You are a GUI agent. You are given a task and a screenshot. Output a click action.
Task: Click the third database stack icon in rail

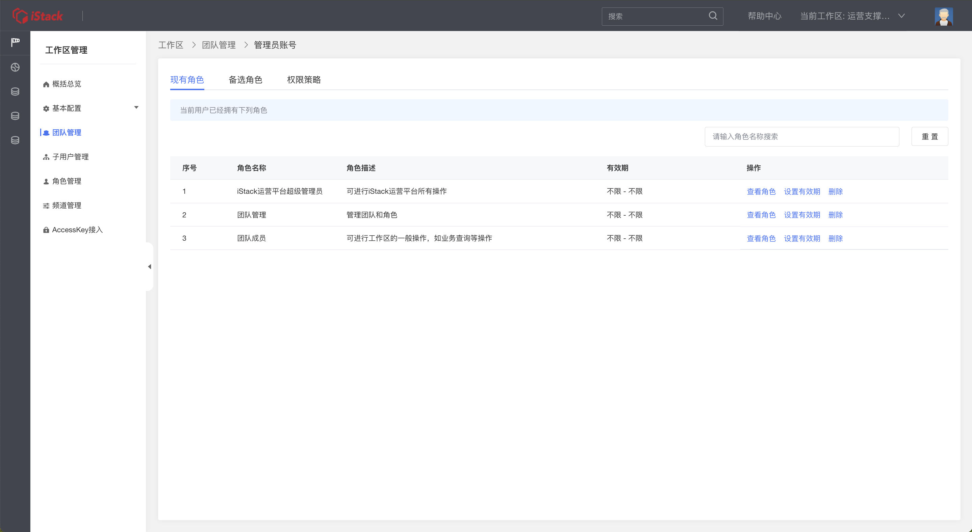(15, 140)
